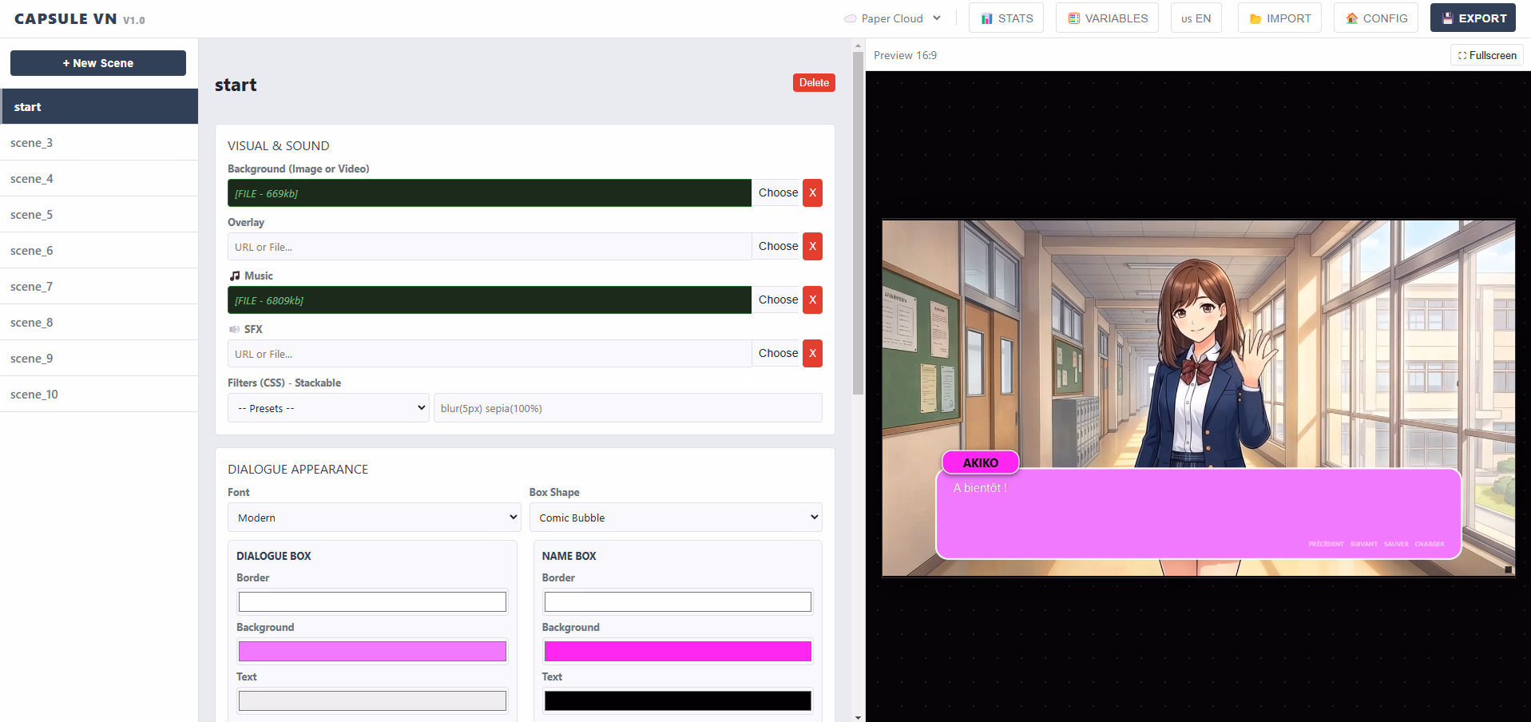
Task: Open the Box Shape Comic Bubble dropdown
Action: tap(675, 518)
